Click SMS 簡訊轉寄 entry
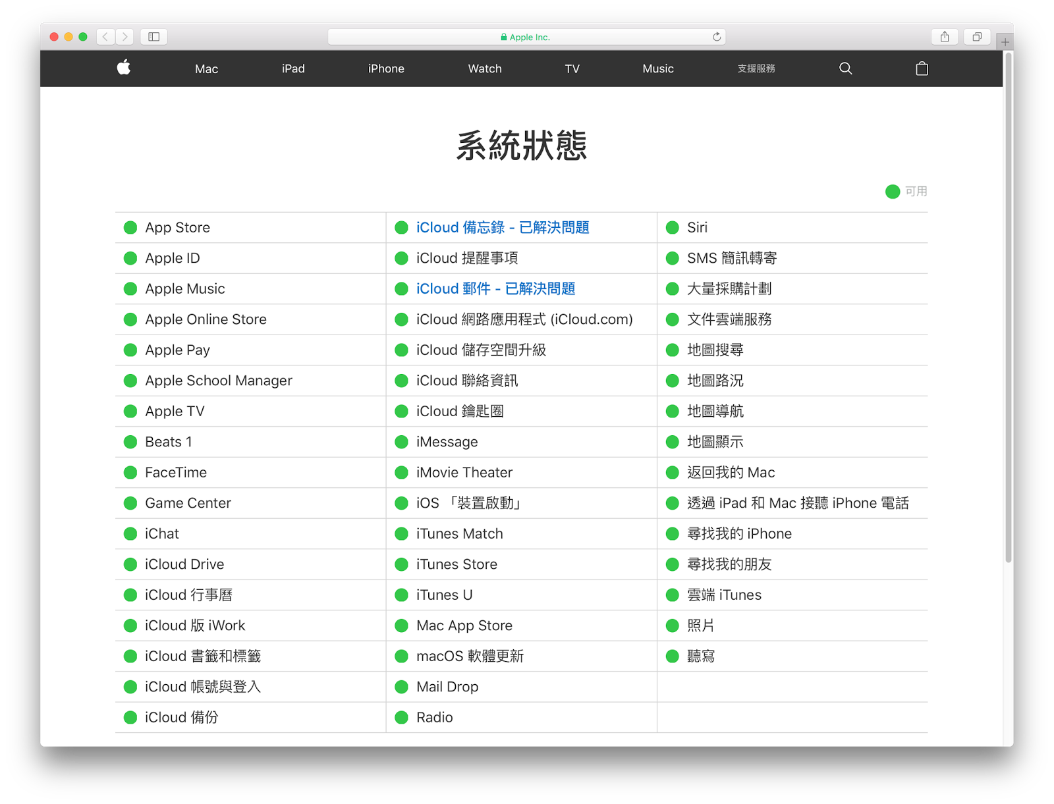1054x804 pixels. [732, 258]
